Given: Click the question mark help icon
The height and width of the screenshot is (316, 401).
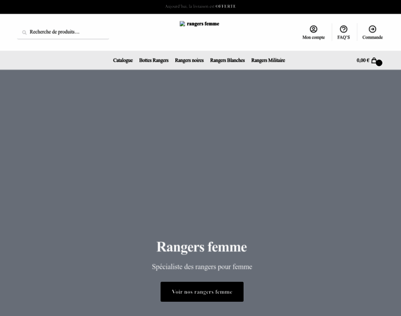Looking at the screenshot, I should (x=343, y=29).
